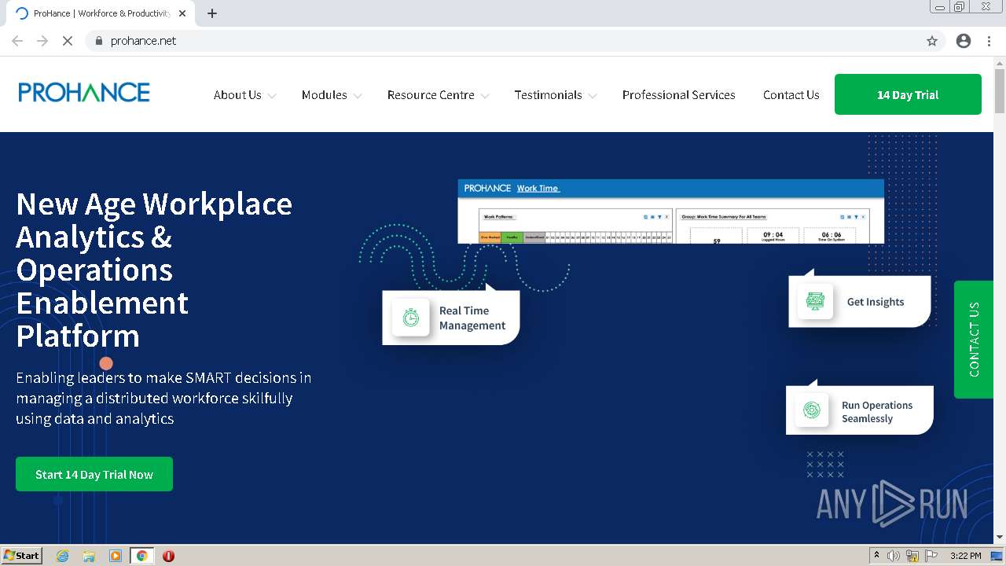Viewport: 1006px width, 566px height.
Task: View site security lock information
Action: pos(98,41)
